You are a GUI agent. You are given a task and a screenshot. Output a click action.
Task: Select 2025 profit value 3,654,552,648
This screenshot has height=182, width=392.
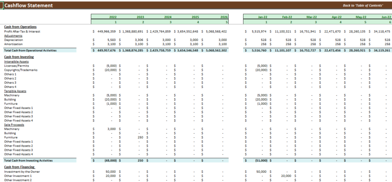(188, 32)
